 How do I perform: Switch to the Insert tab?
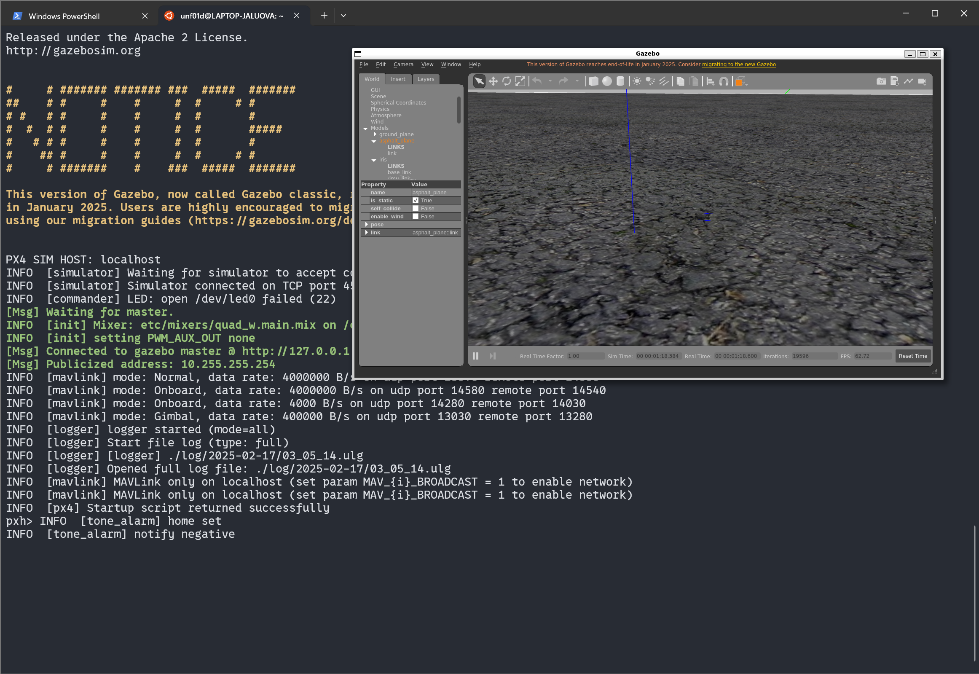(398, 79)
